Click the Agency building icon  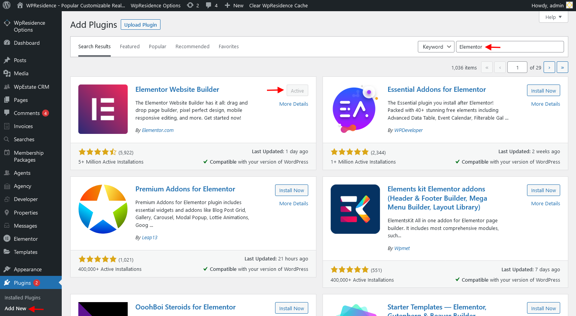7,186
